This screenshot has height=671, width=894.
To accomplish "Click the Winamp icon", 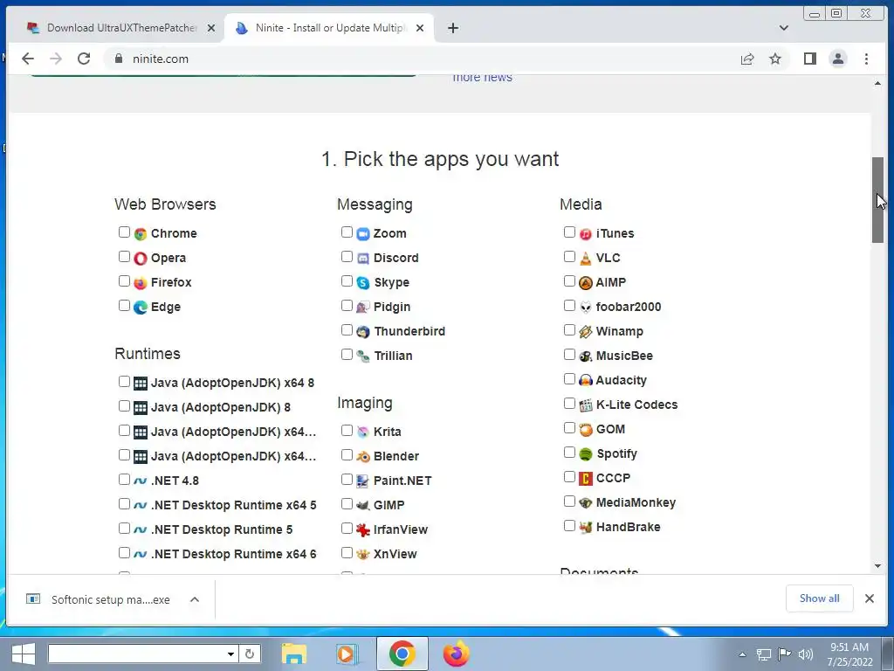I will click(586, 332).
